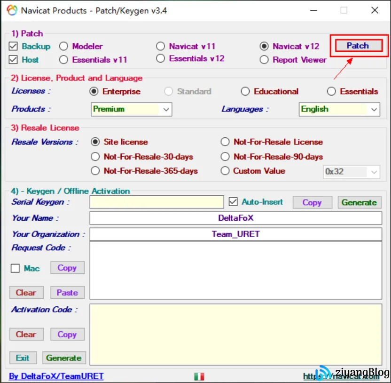The height and width of the screenshot is (383, 391).
Task: Click inside the Request Code text area
Action: (235, 270)
